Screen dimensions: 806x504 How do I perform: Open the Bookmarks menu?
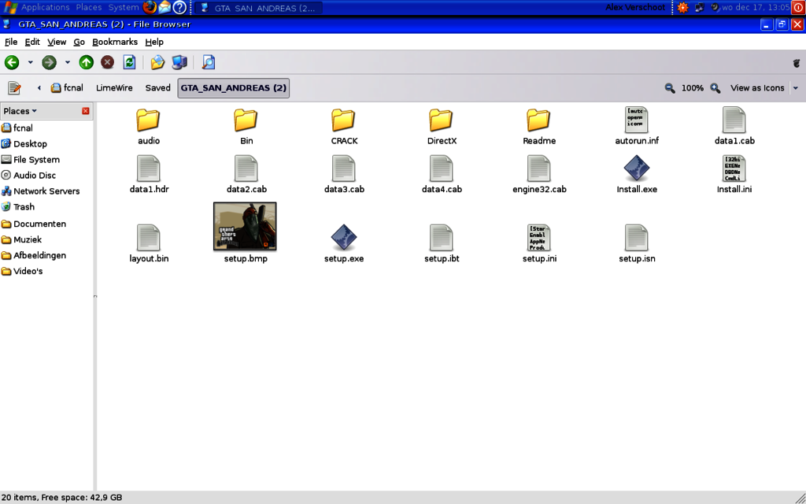tap(115, 42)
